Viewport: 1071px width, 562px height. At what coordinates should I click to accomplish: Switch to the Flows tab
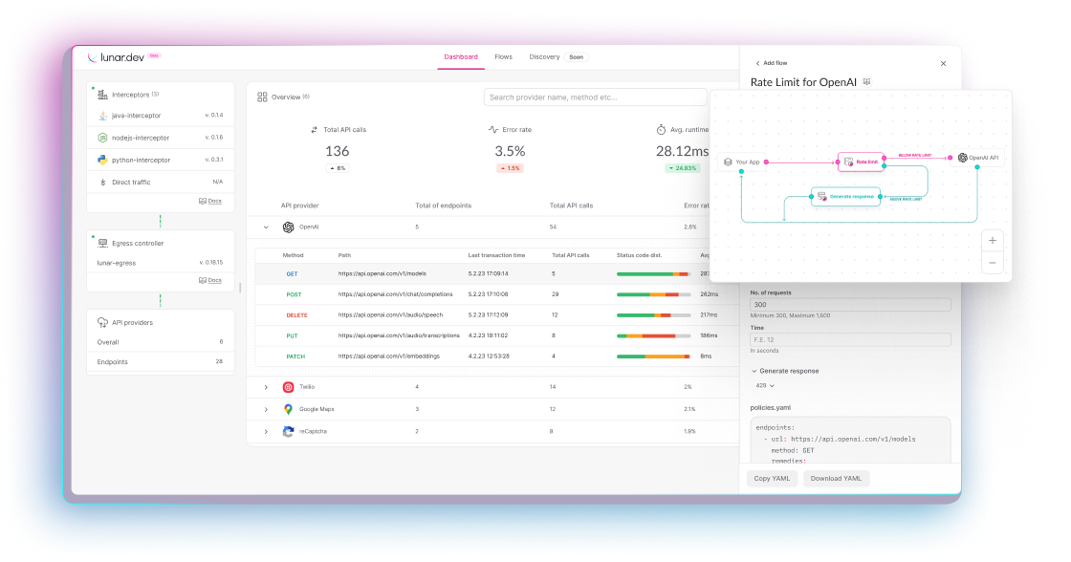point(503,57)
